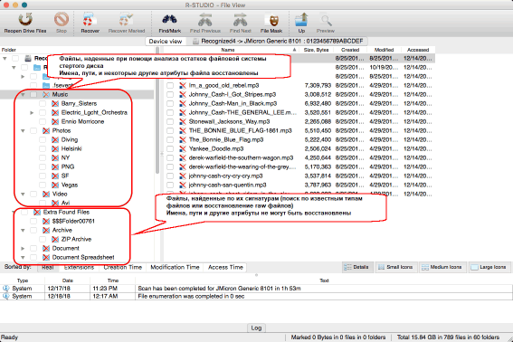Collapse the Archive folder node
513x342 pixels.
(x=23, y=230)
